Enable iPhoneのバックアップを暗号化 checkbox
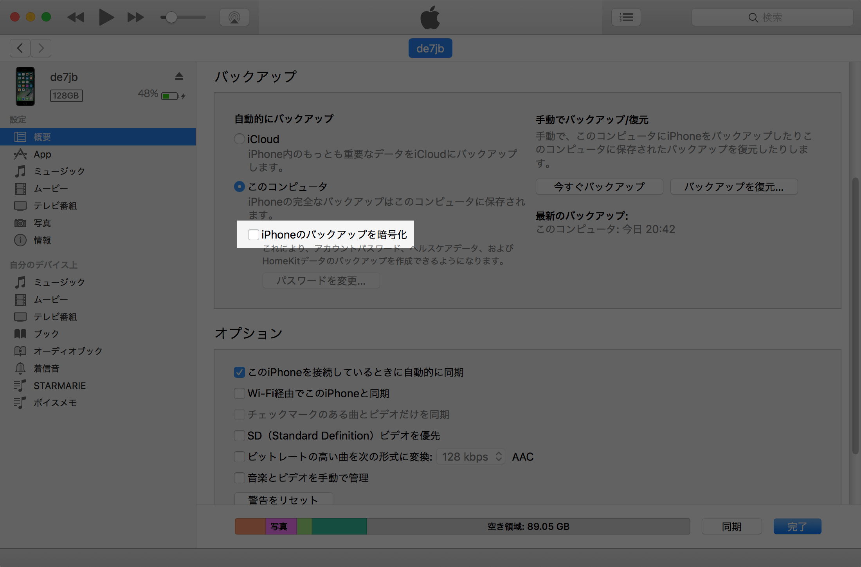The width and height of the screenshot is (861, 567). [253, 235]
